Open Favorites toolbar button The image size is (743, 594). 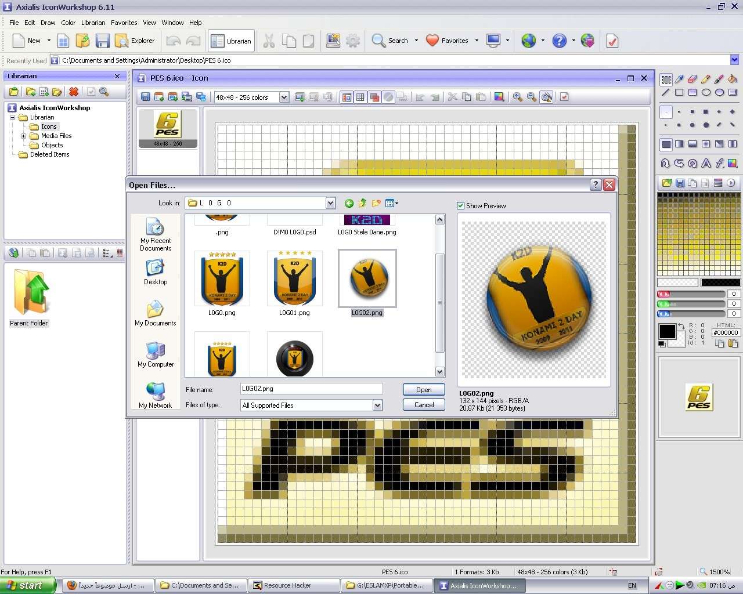click(447, 41)
